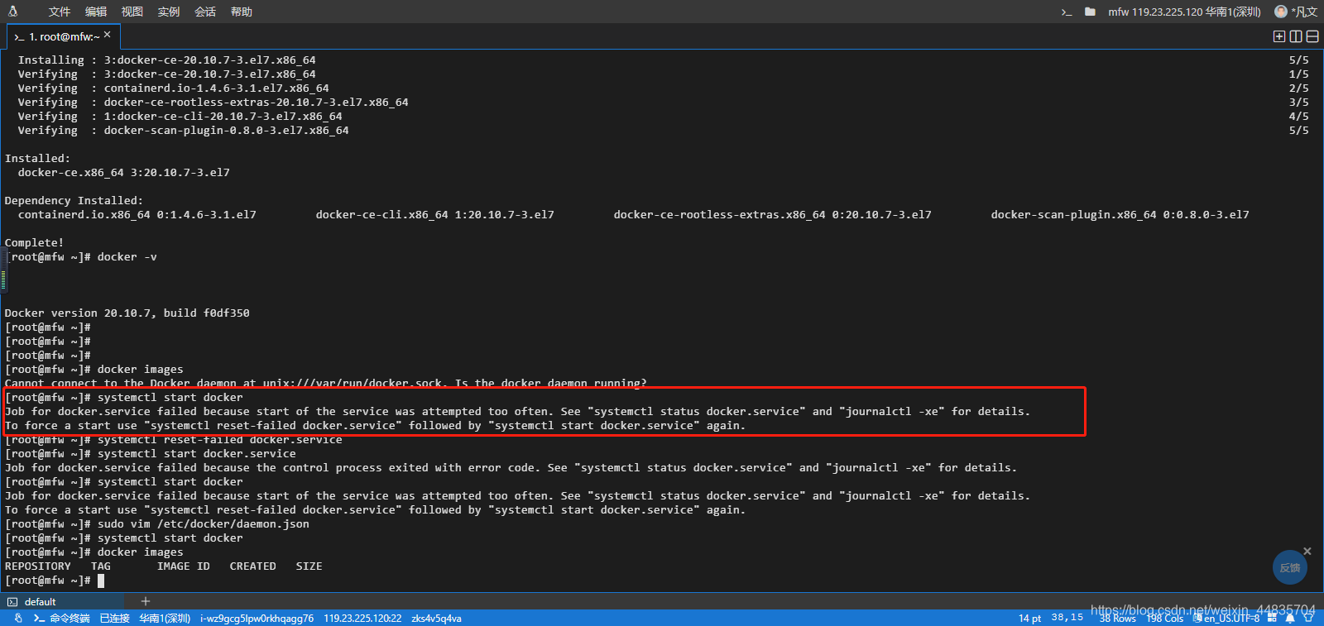Click the 'Complete!' output line
Image resolution: width=1324 pixels, height=626 pixels.
(x=35, y=243)
